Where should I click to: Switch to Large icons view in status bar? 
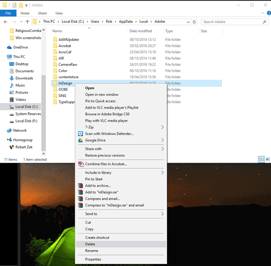click(268, 159)
